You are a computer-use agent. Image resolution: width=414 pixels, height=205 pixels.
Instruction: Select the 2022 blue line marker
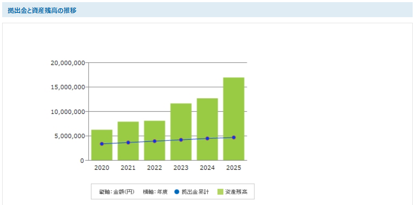pyautogui.click(x=154, y=141)
